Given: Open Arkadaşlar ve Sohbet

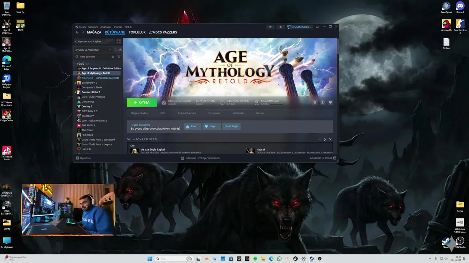Looking at the screenshot, I should [x=323, y=158].
